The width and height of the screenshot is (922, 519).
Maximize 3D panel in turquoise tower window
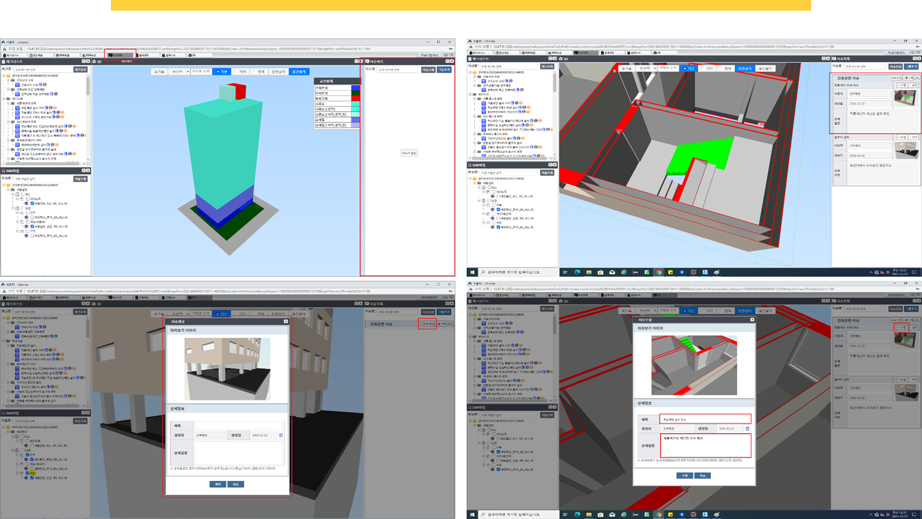pos(356,61)
